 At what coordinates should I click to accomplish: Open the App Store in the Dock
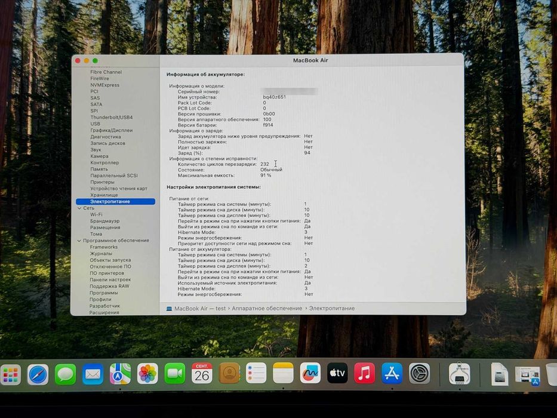[x=392, y=373]
